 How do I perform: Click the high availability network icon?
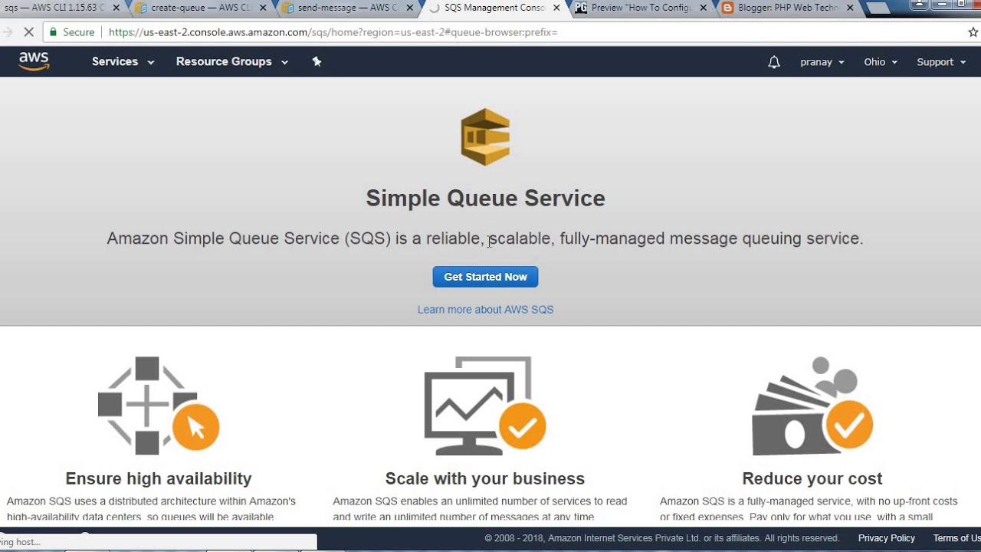tap(159, 406)
